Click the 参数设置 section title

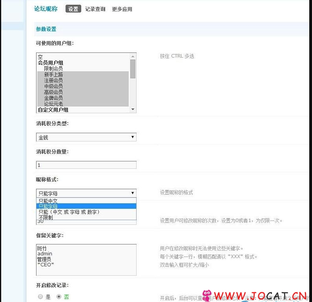pyautogui.click(x=46, y=29)
